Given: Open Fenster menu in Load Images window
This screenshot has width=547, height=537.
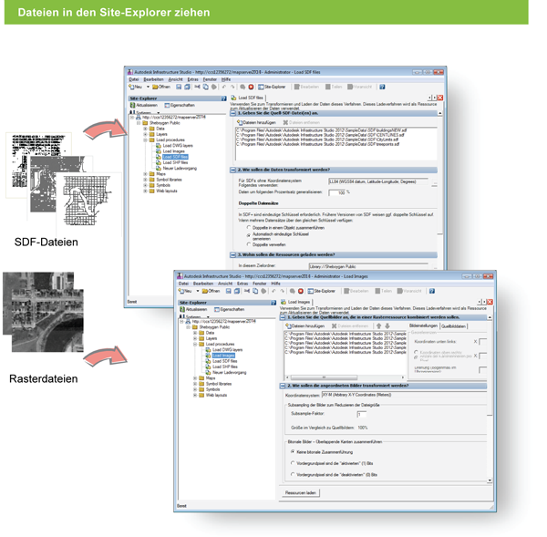Looking at the screenshot, I should point(260,284).
